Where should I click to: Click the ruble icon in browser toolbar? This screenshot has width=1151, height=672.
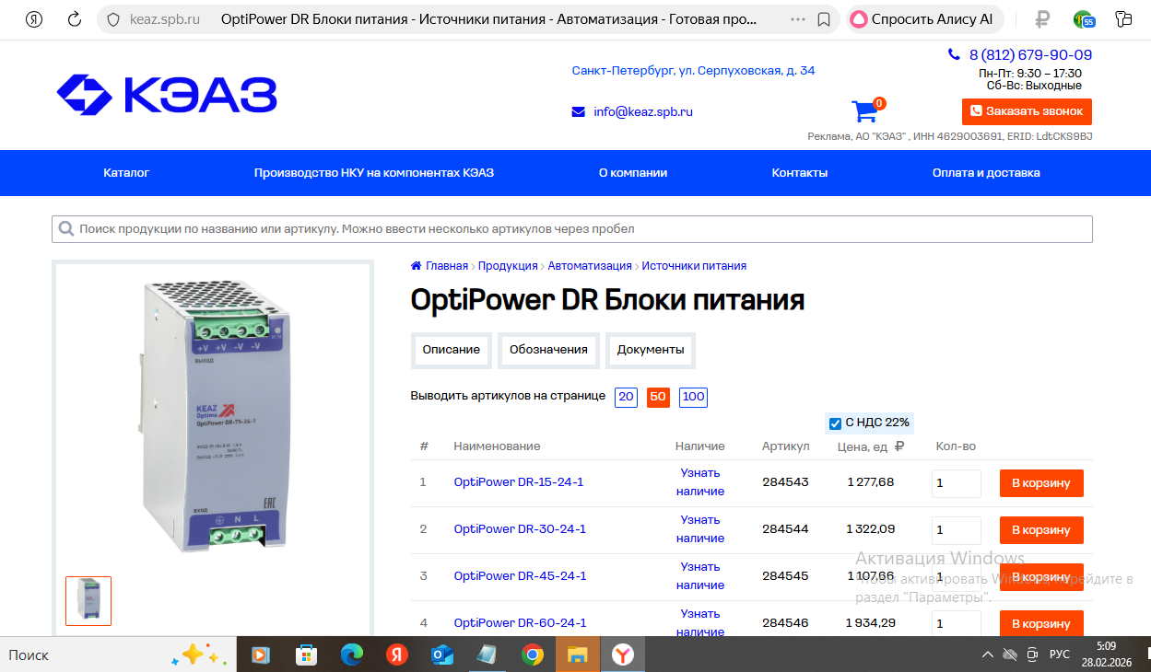[x=1042, y=19]
